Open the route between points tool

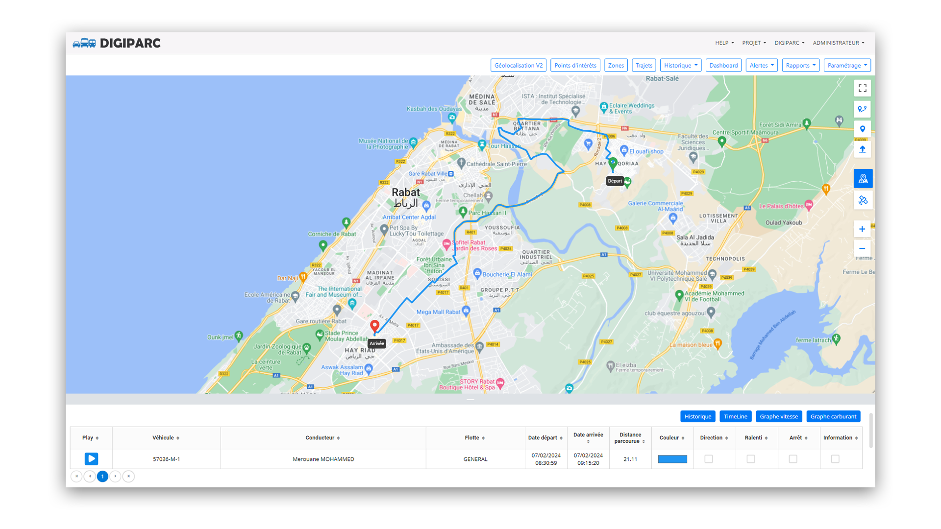click(863, 109)
